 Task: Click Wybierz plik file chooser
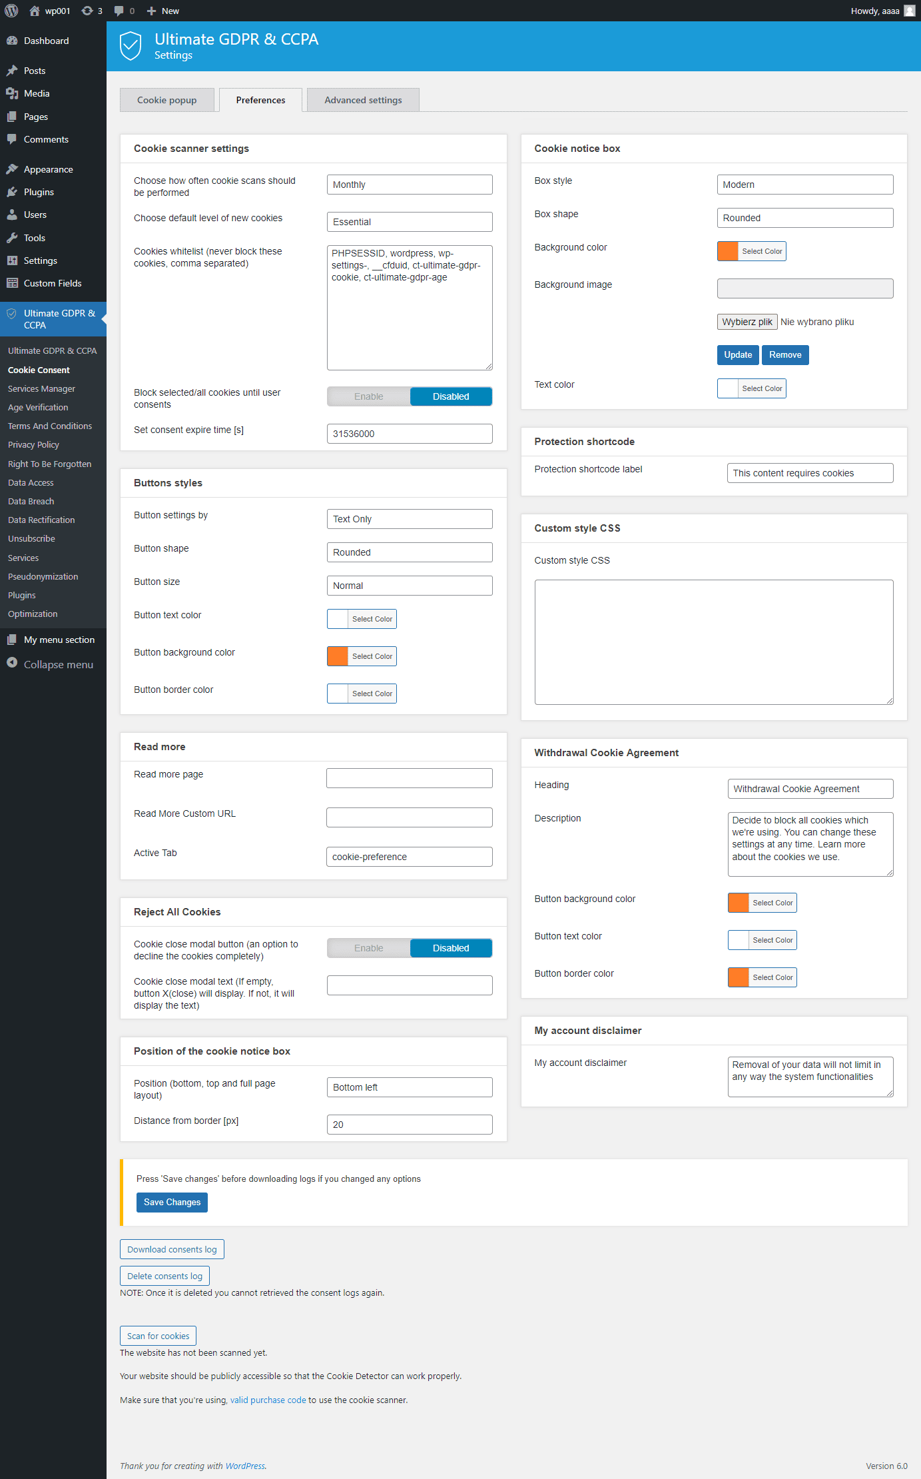tap(747, 322)
